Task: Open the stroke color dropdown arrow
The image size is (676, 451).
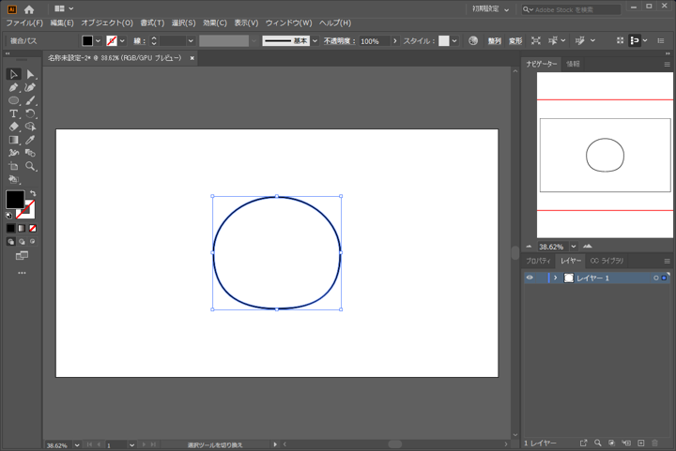Action: pyautogui.click(x=122, y=41)
